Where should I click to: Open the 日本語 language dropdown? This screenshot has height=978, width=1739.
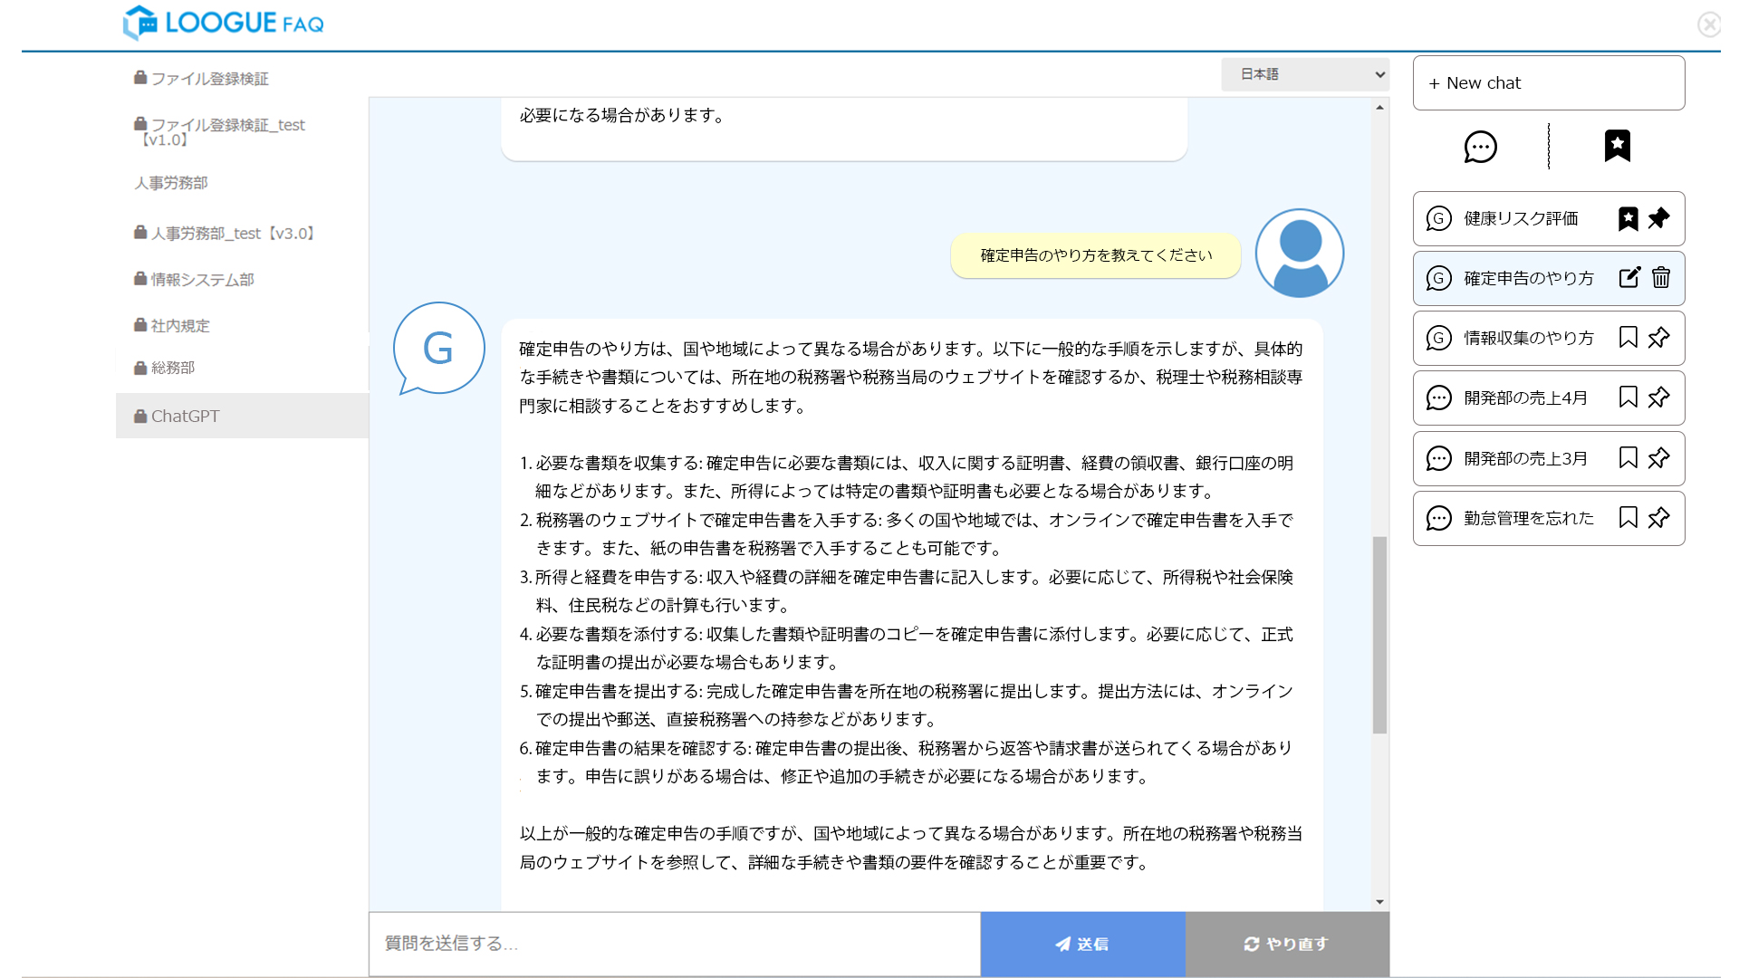pos(1304,74)
